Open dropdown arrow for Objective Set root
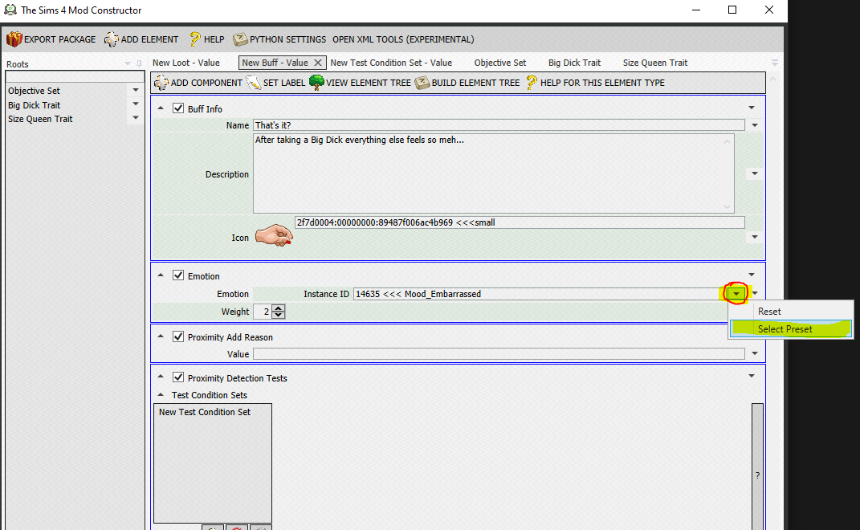Screen dimensions: 860x530 tap(136, 90)
